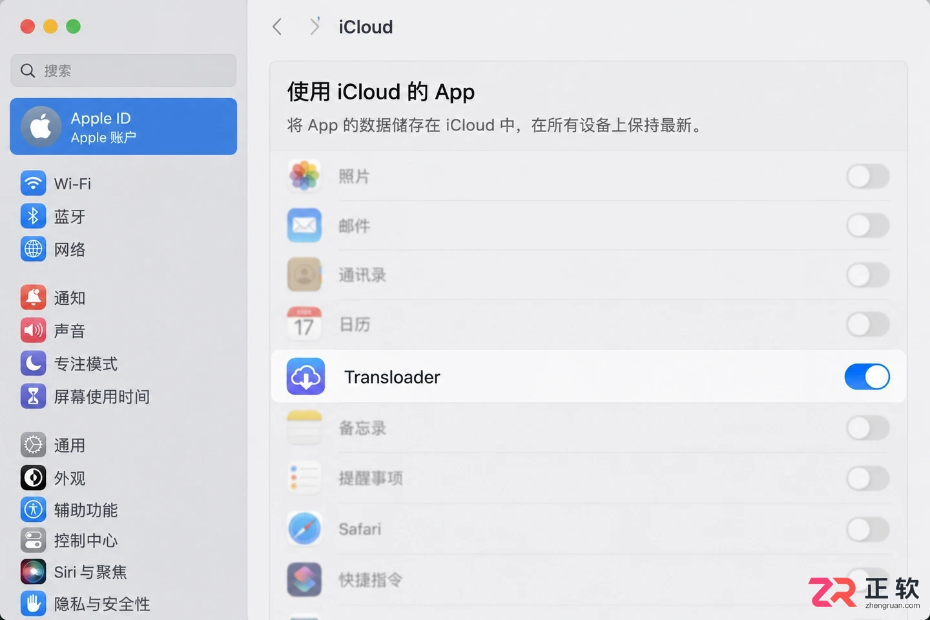Select the 隐私与安全性 sidebar label
The width and height of the screenshot is (930, 620).
102,604
